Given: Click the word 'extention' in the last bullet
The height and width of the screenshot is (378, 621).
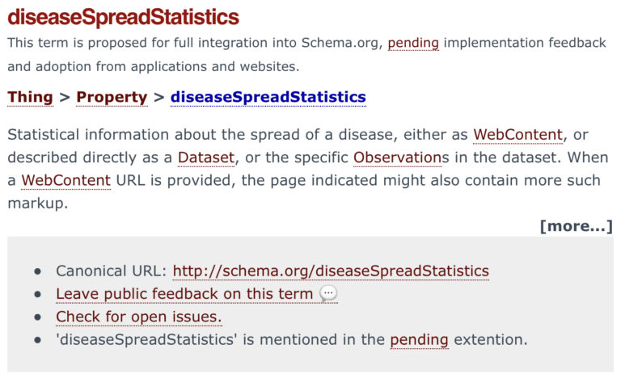Looking at the screenshot, I should (x=490, y=339).
